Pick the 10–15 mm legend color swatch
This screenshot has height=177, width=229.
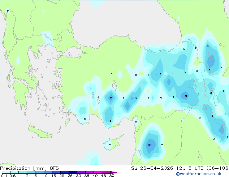[x=48, y=172]
